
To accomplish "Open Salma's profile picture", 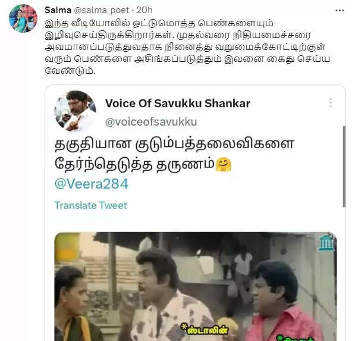I will [23, 18].
